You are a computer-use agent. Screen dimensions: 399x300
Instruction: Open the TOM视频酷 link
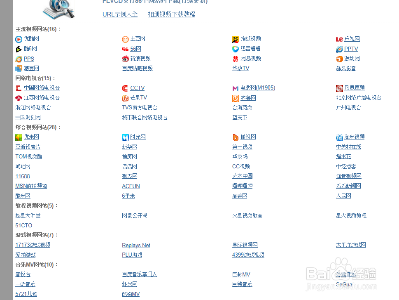(x=29, y=157)
